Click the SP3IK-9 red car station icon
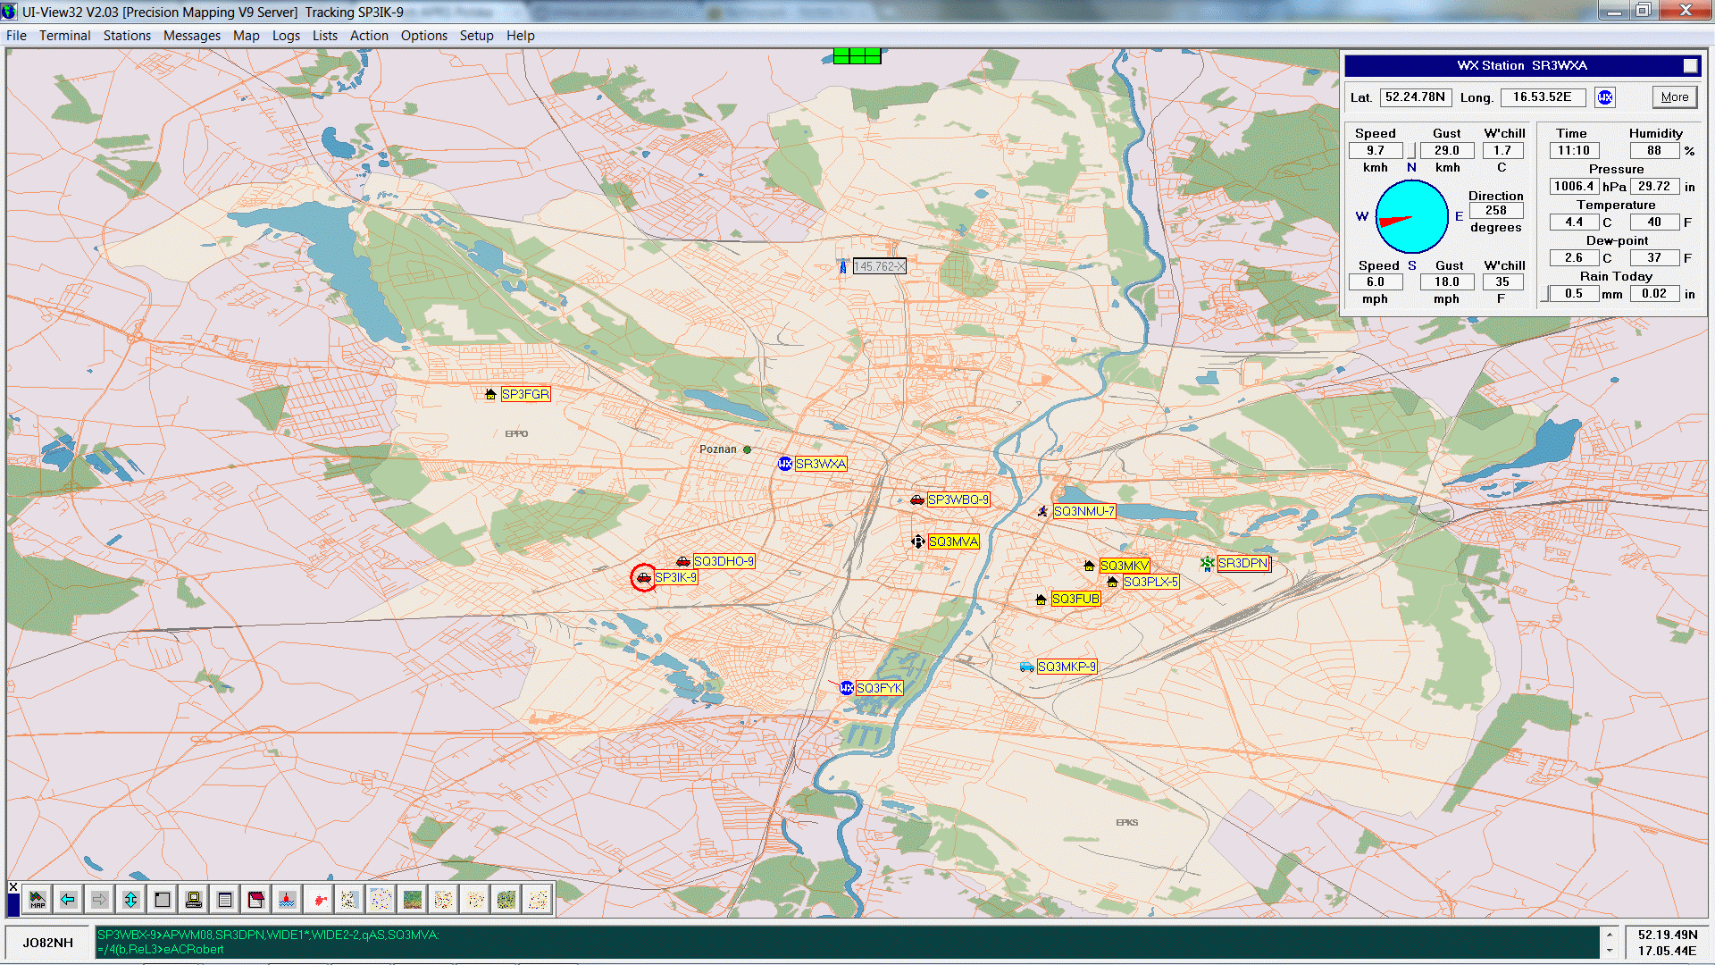This screenshot has width=1715, height=965. click(643, 578)
